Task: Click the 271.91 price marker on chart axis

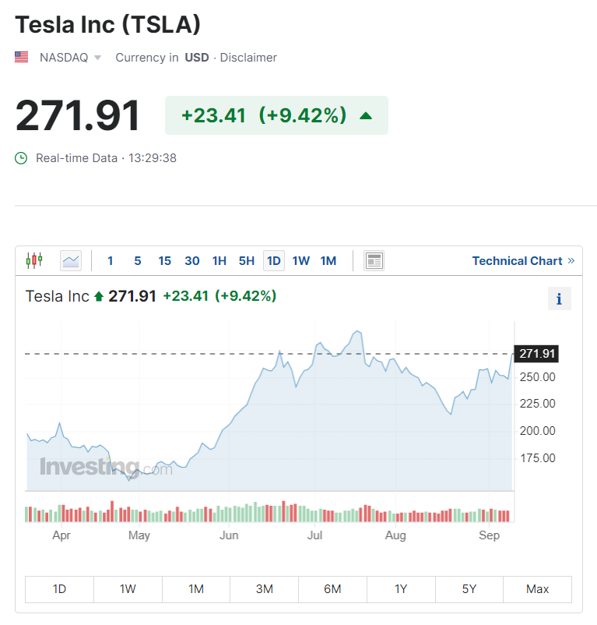Action: [537, 354]
